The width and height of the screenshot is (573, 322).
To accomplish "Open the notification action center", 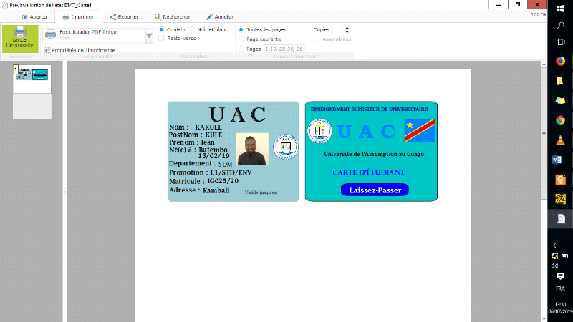I will pos(560,276).
